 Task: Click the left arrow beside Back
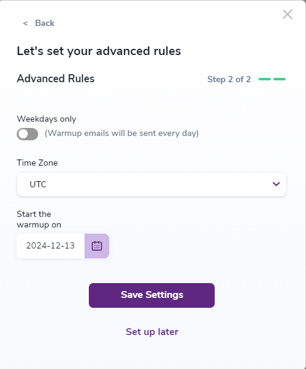(x=25, y=23)
